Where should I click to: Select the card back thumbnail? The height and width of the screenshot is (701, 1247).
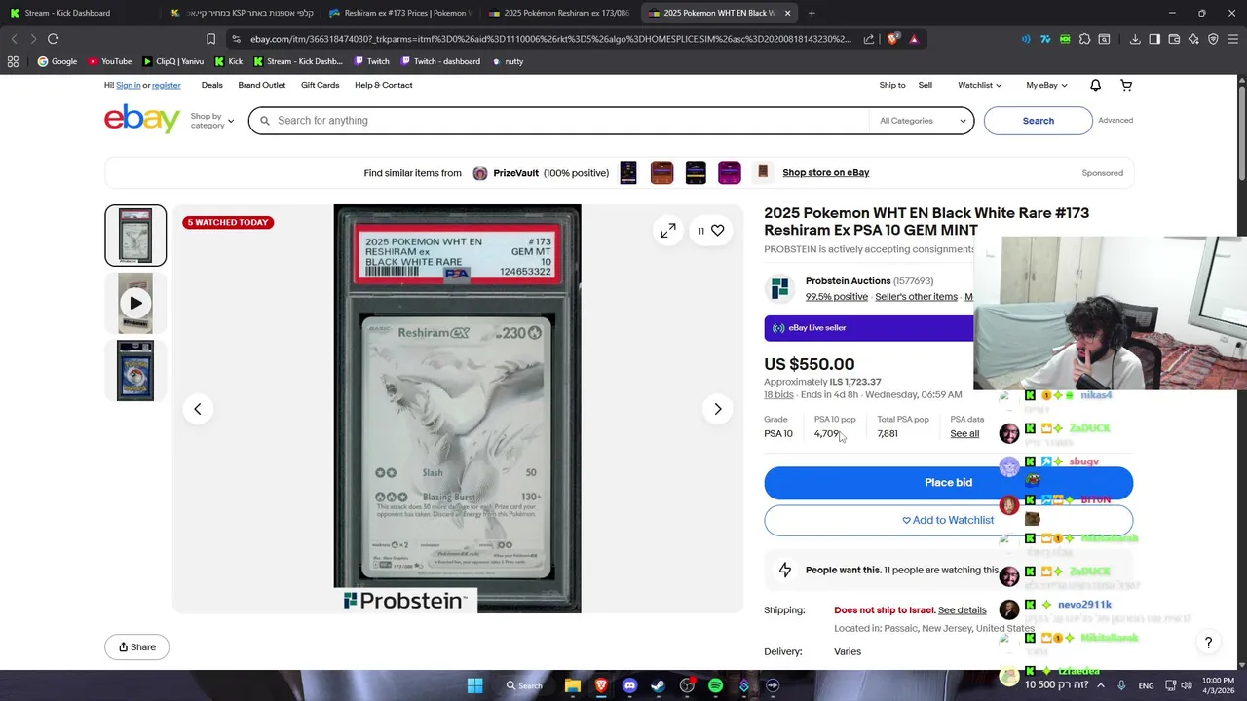[135, 370]
